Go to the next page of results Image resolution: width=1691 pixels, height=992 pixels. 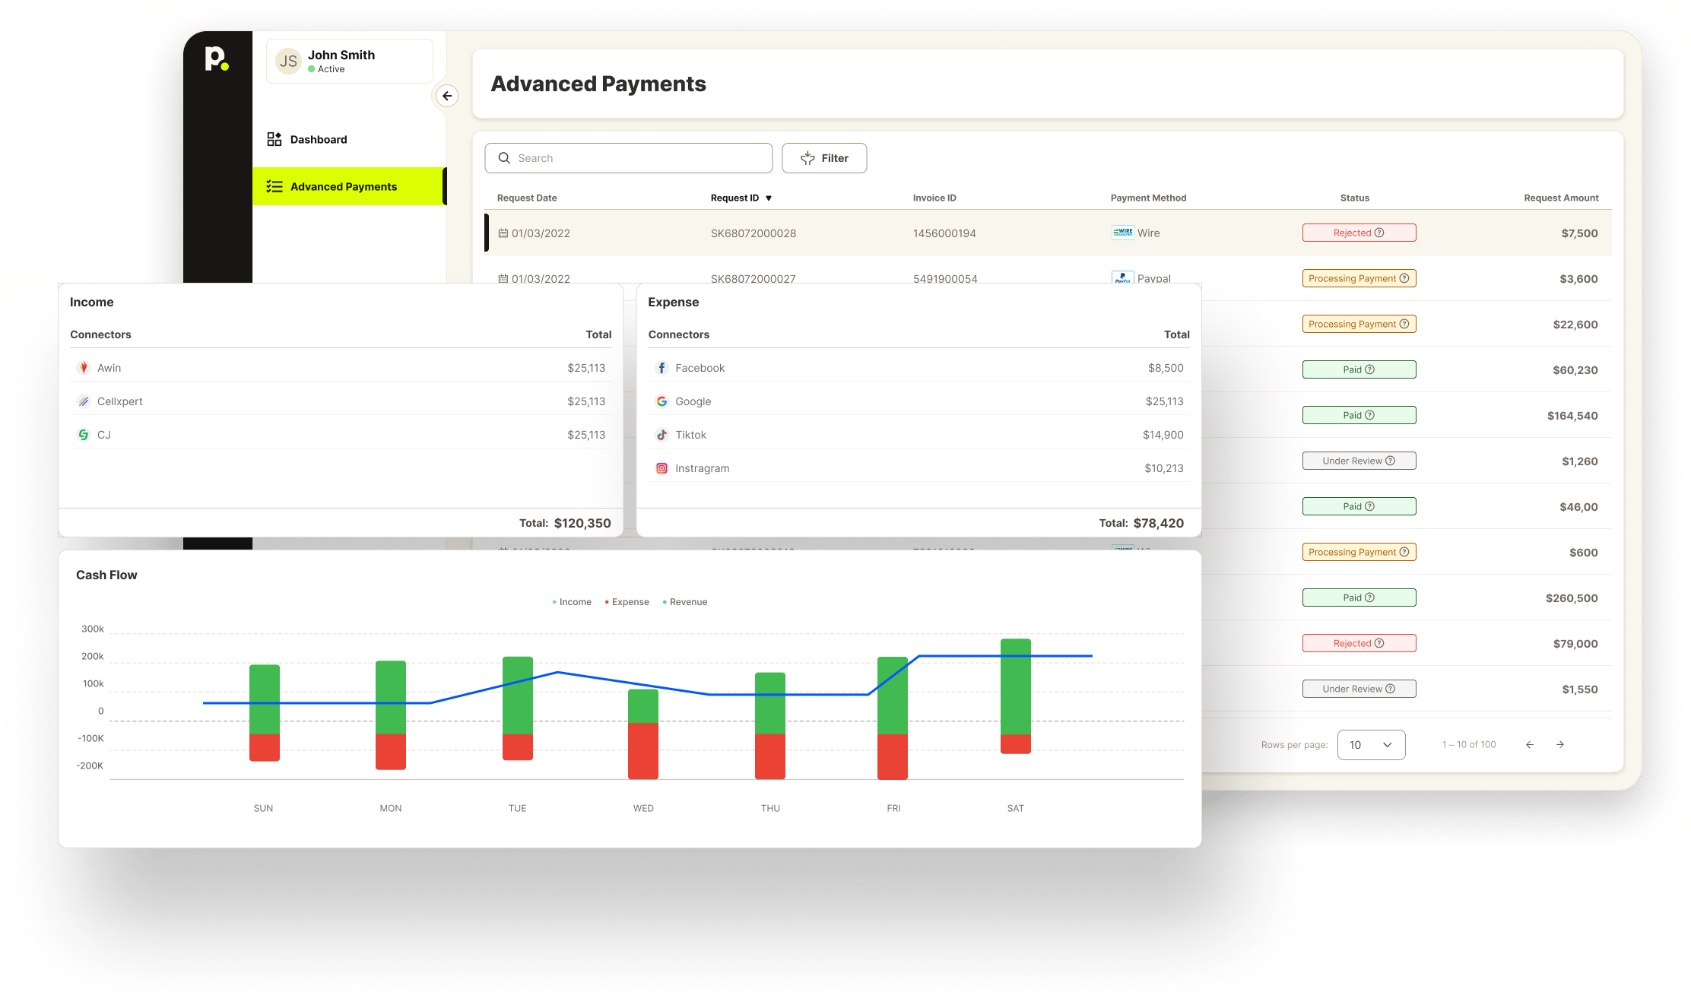[1560, 744]
